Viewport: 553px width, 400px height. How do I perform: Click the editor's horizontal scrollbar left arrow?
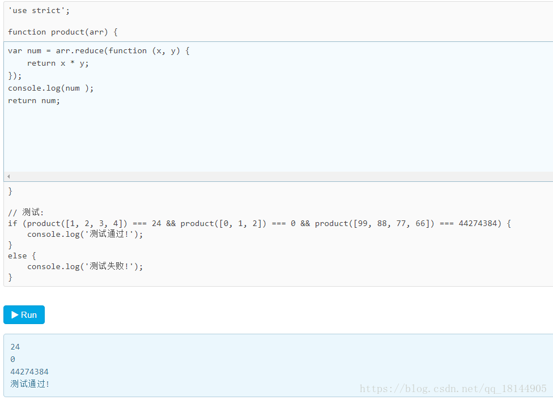[x=8, y=176]
